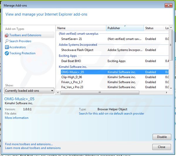Select the SmartSaver+ 21 add-on row
This screenshot has width=176, height=156.
[x=115, y=39]
